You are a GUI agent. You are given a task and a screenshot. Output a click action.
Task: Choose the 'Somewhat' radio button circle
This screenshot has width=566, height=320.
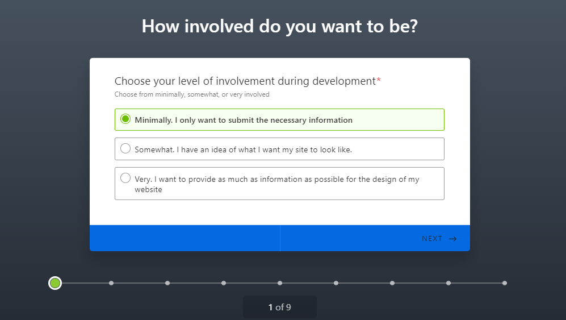click(x=125, y=148)
